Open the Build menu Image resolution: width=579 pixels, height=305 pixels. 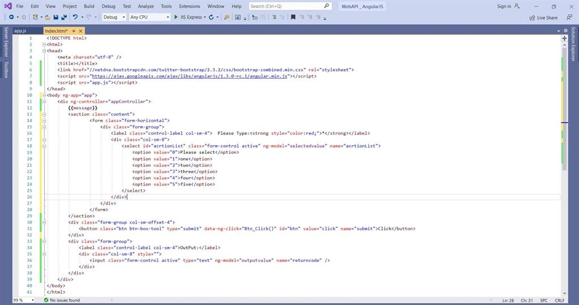[89, 6]
